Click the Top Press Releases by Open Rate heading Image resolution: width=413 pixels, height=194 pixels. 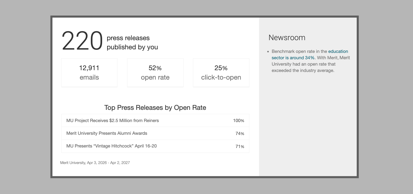pos(155,108)
